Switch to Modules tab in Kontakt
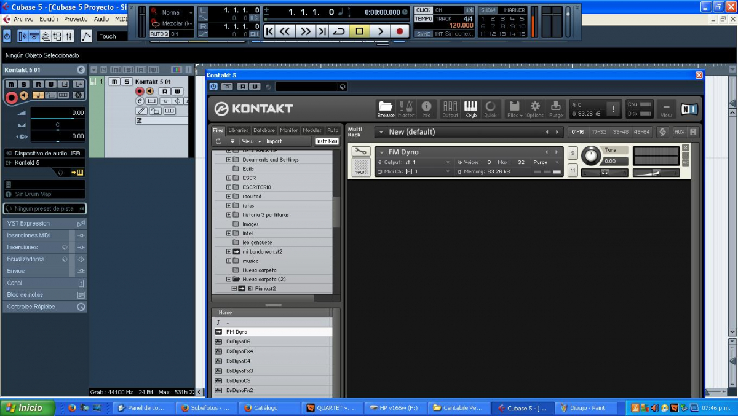 312,130
